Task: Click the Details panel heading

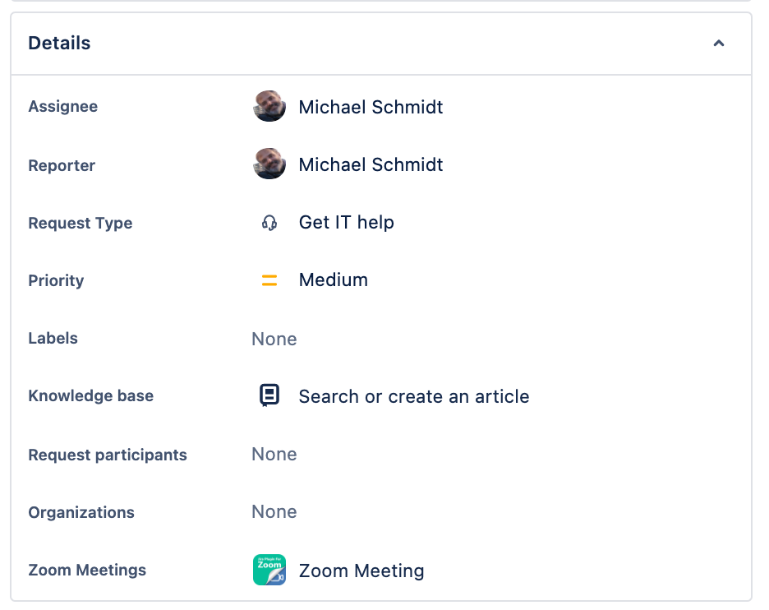Action: pos(59,44)
